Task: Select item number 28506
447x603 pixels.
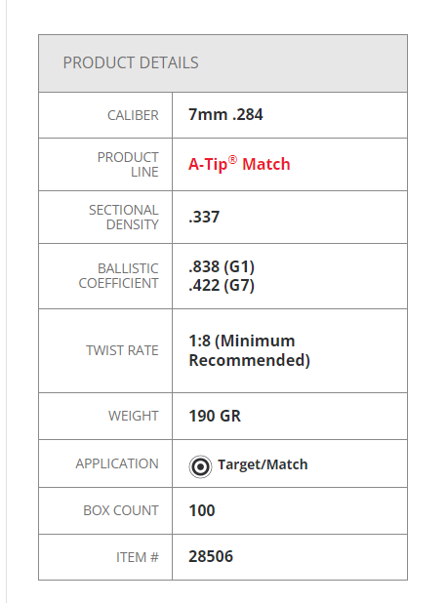Action: coord(211,556)
